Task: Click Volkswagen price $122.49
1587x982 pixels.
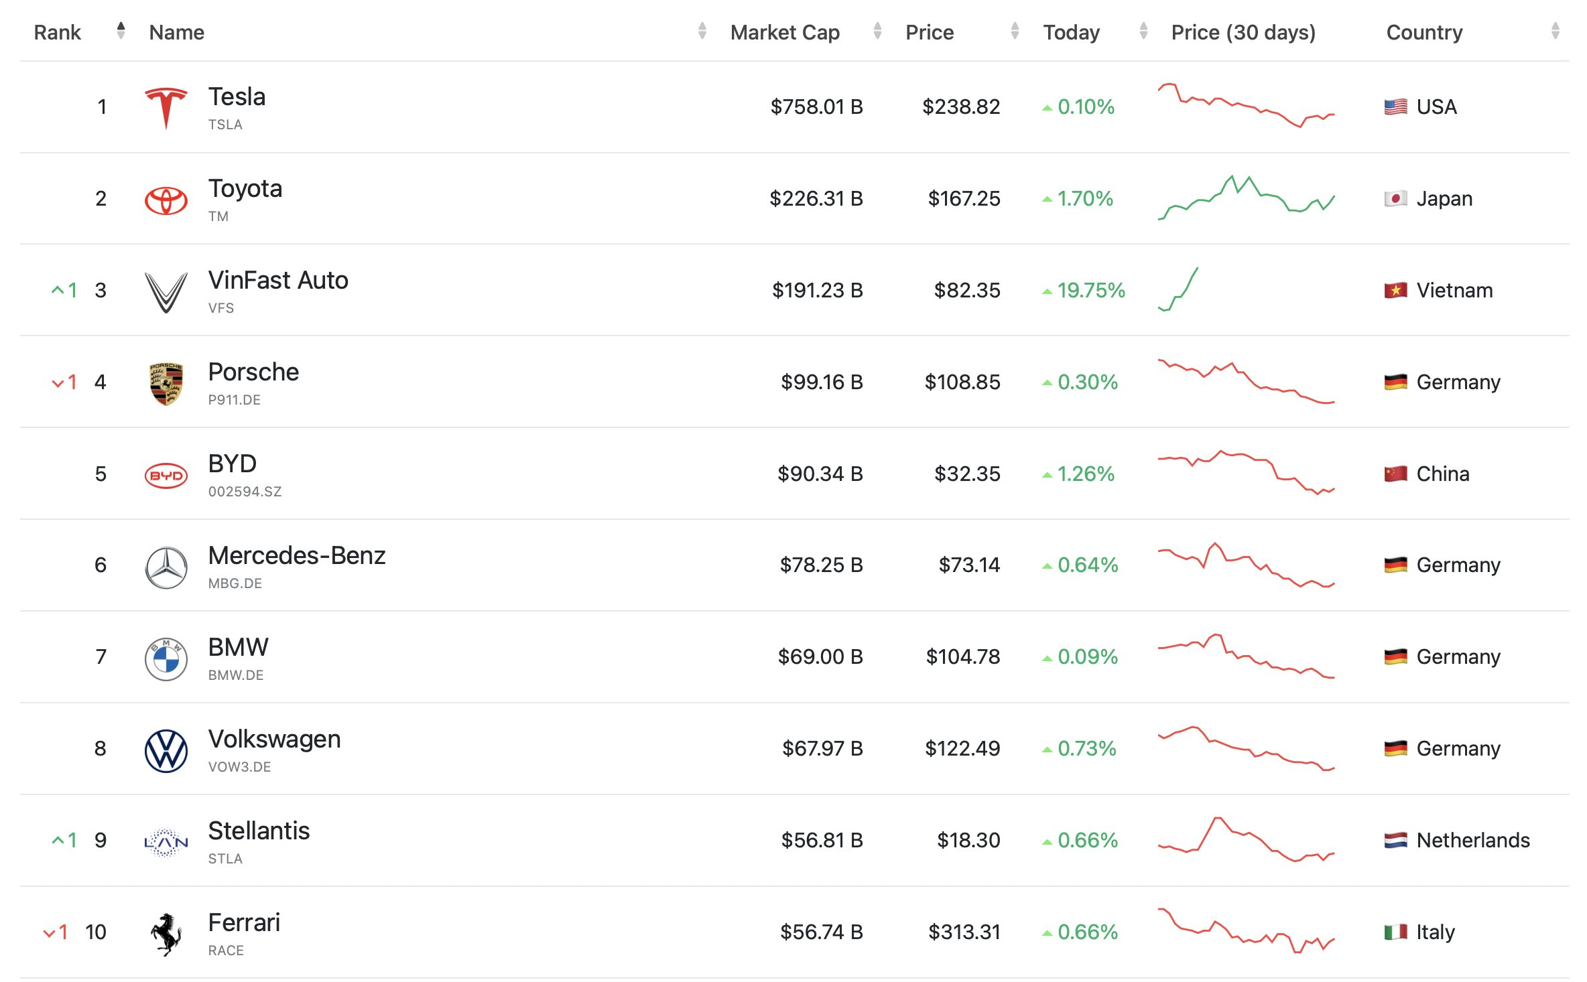Action: coord(962,748)
